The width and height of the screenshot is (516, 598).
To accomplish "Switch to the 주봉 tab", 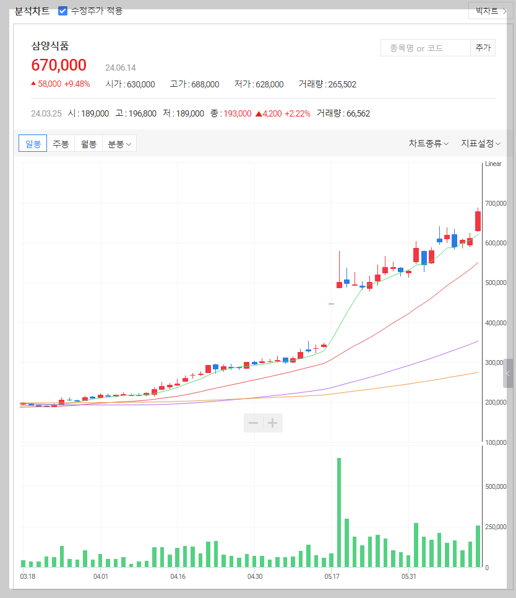I will [61, 143].
